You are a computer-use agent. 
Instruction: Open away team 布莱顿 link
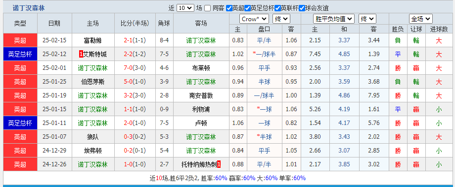click(x=201, y=68)
